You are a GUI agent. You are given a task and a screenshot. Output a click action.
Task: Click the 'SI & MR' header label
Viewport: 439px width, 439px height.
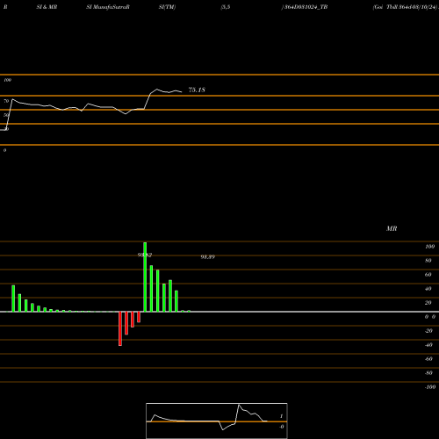47,7
